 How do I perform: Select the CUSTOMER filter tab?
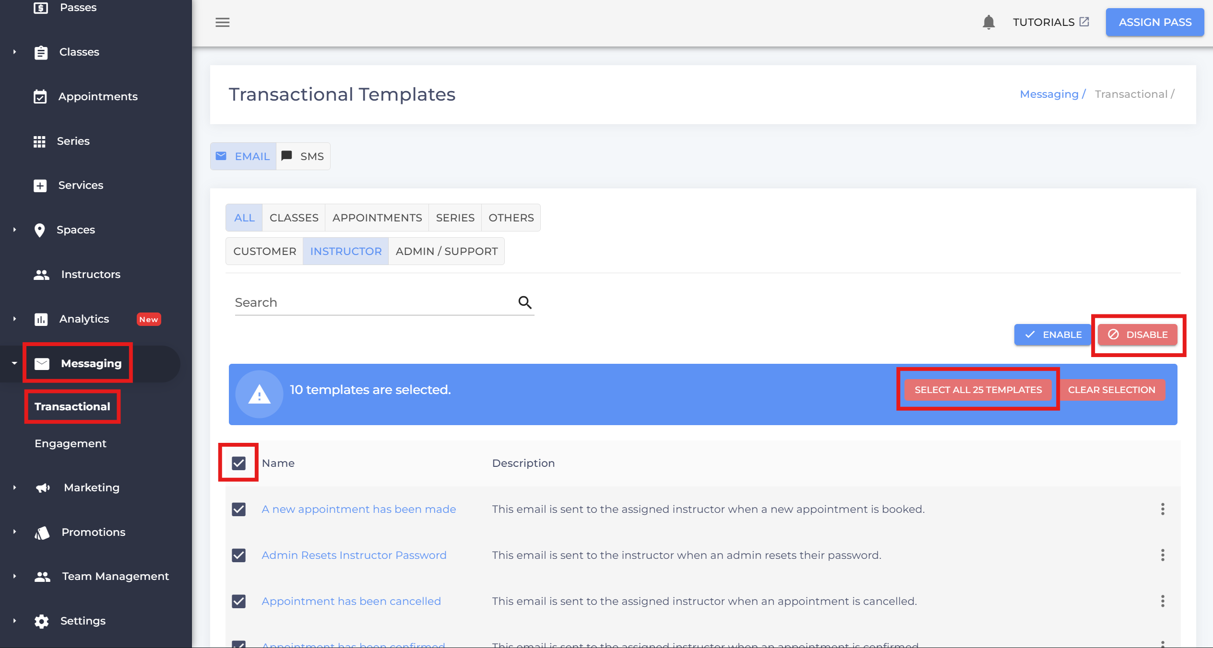click(264, 251)
